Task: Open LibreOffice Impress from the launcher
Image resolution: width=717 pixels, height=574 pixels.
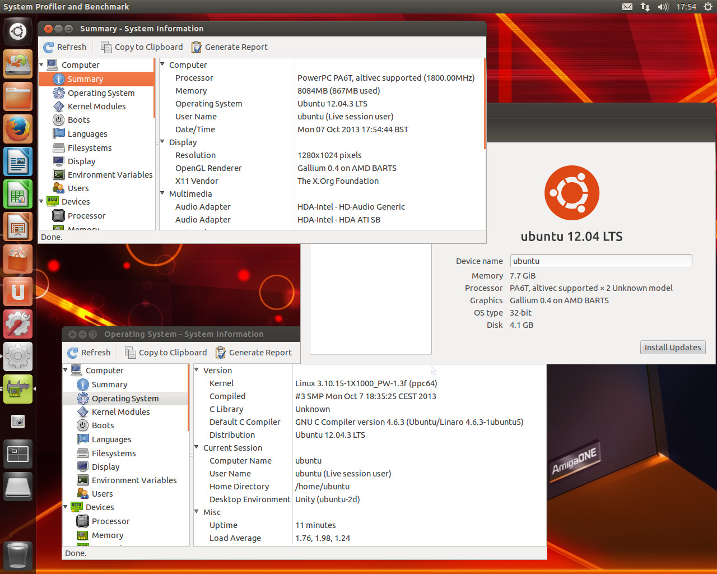Action: point(18,226)
